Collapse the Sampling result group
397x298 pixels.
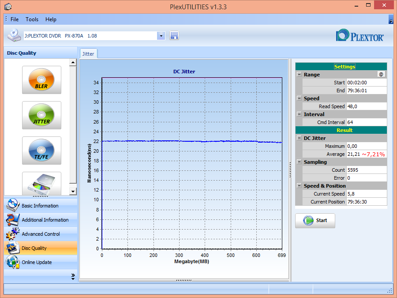pyautogui.click(x=299, y=162)
